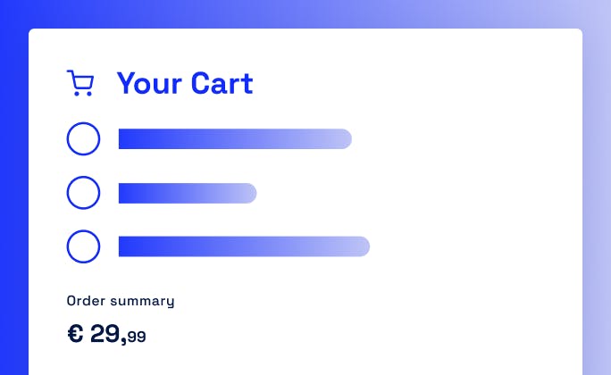This screenshot has width=611, height=375.
Task: Click the 'Your Cart' heading
Action: coord(185,83)
